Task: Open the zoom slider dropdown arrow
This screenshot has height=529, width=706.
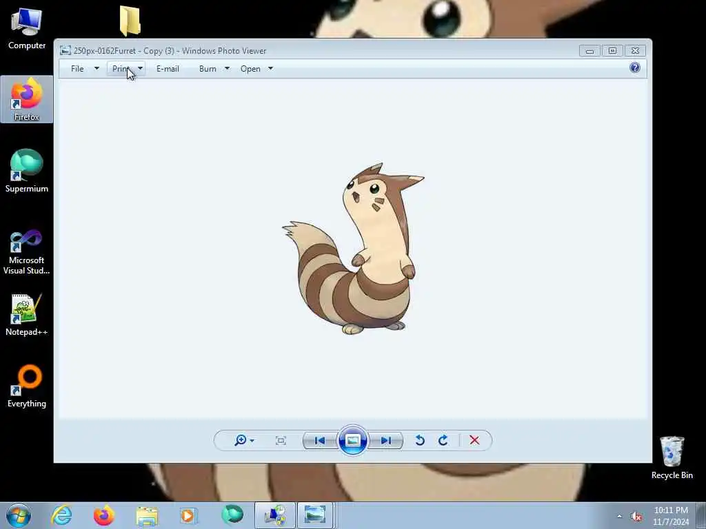Action: point(252,441)
